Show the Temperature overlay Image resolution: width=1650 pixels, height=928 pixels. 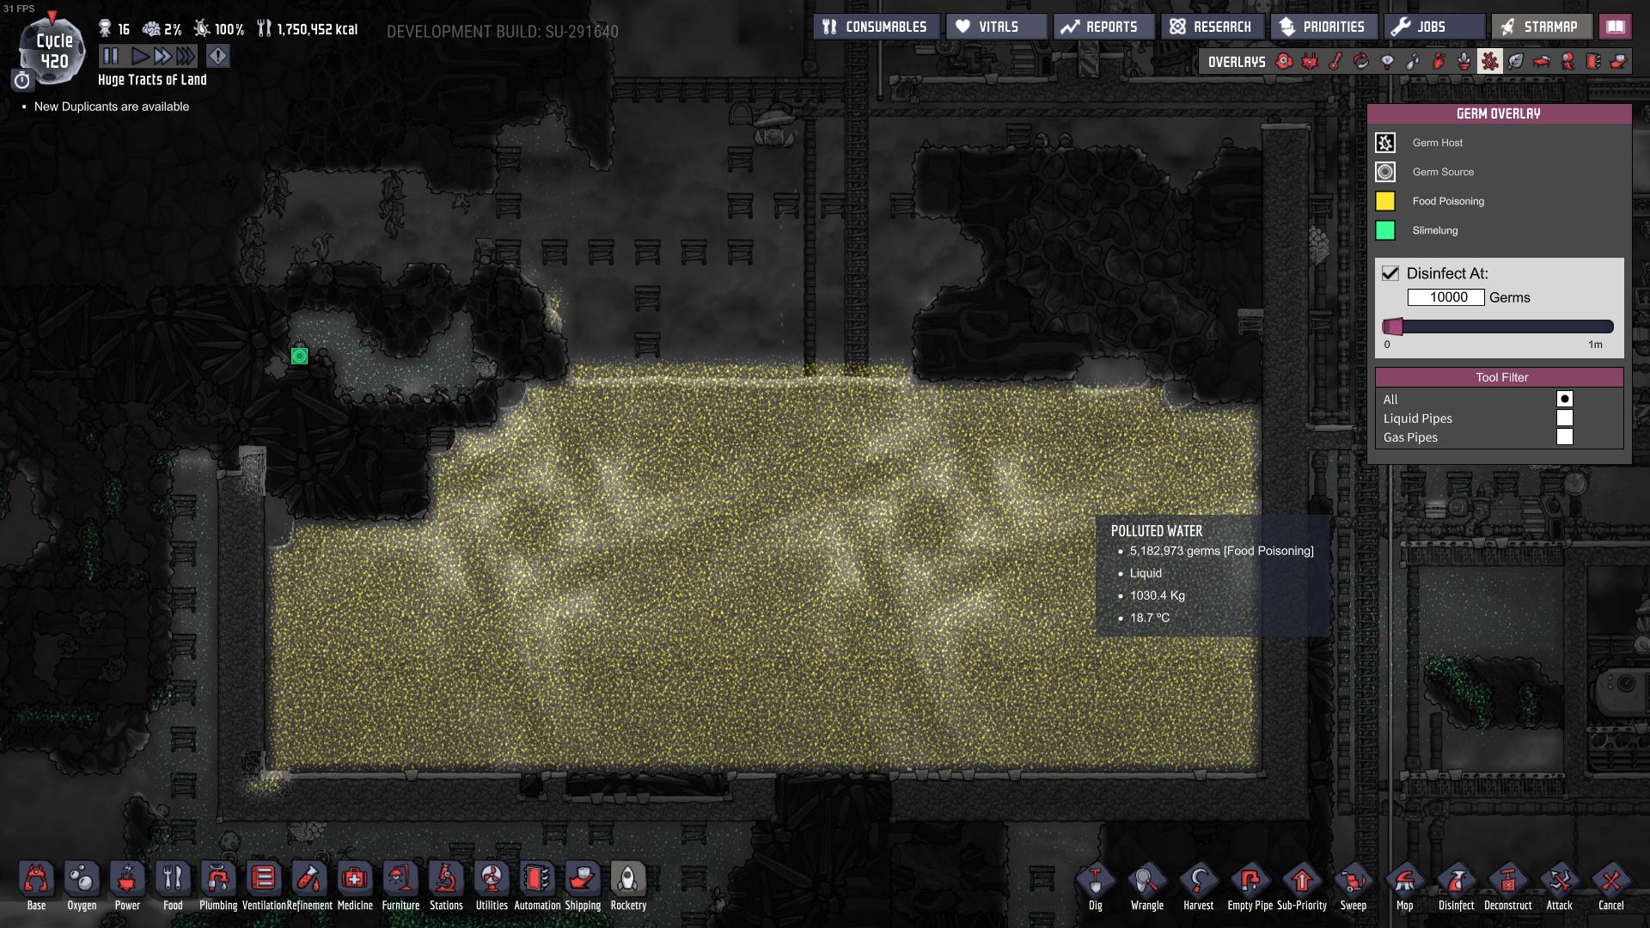pos(1335,61)
